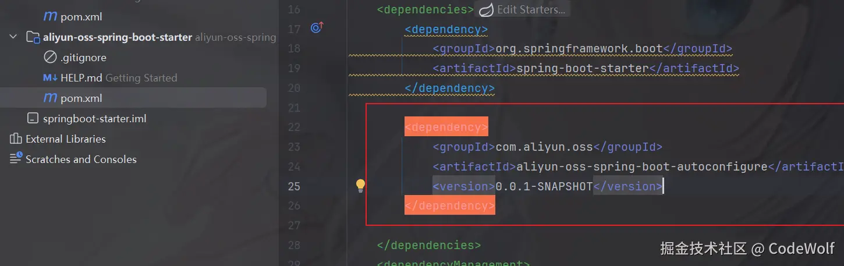This screenshot has height=266, width=844.
Task: Click the Edit Starters inlay hint
Action: [x=530, y=9]
